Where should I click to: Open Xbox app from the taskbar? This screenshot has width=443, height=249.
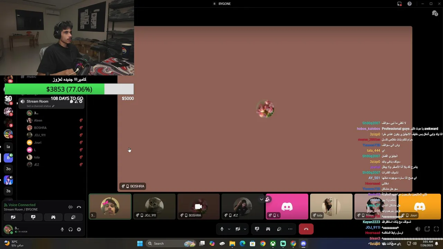click(x=273, y=243)
